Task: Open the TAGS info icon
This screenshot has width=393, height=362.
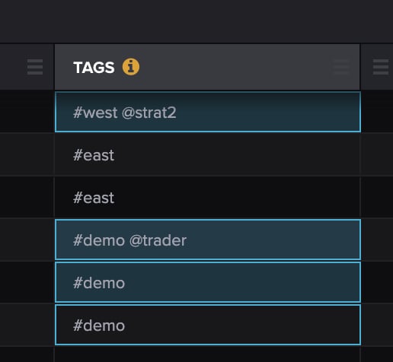Action: click(x=131, y=67)
